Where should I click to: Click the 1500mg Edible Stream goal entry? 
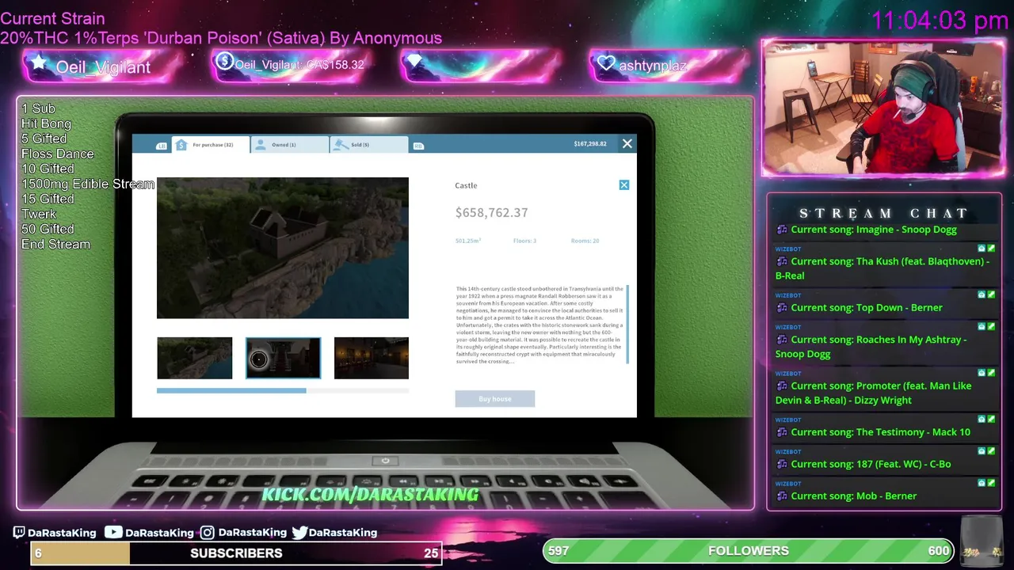pos(88,184)
